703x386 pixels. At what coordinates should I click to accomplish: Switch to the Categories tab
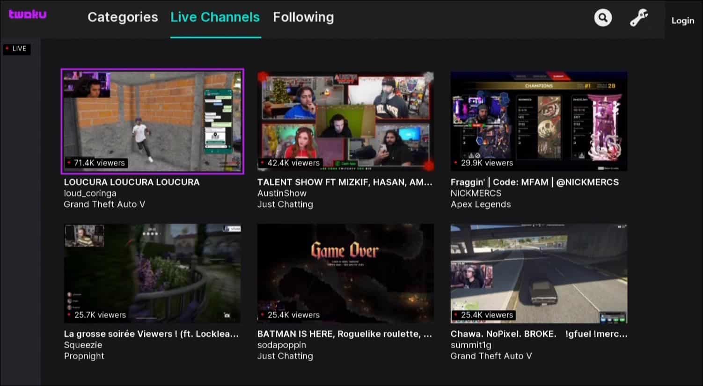pos(123,17)
